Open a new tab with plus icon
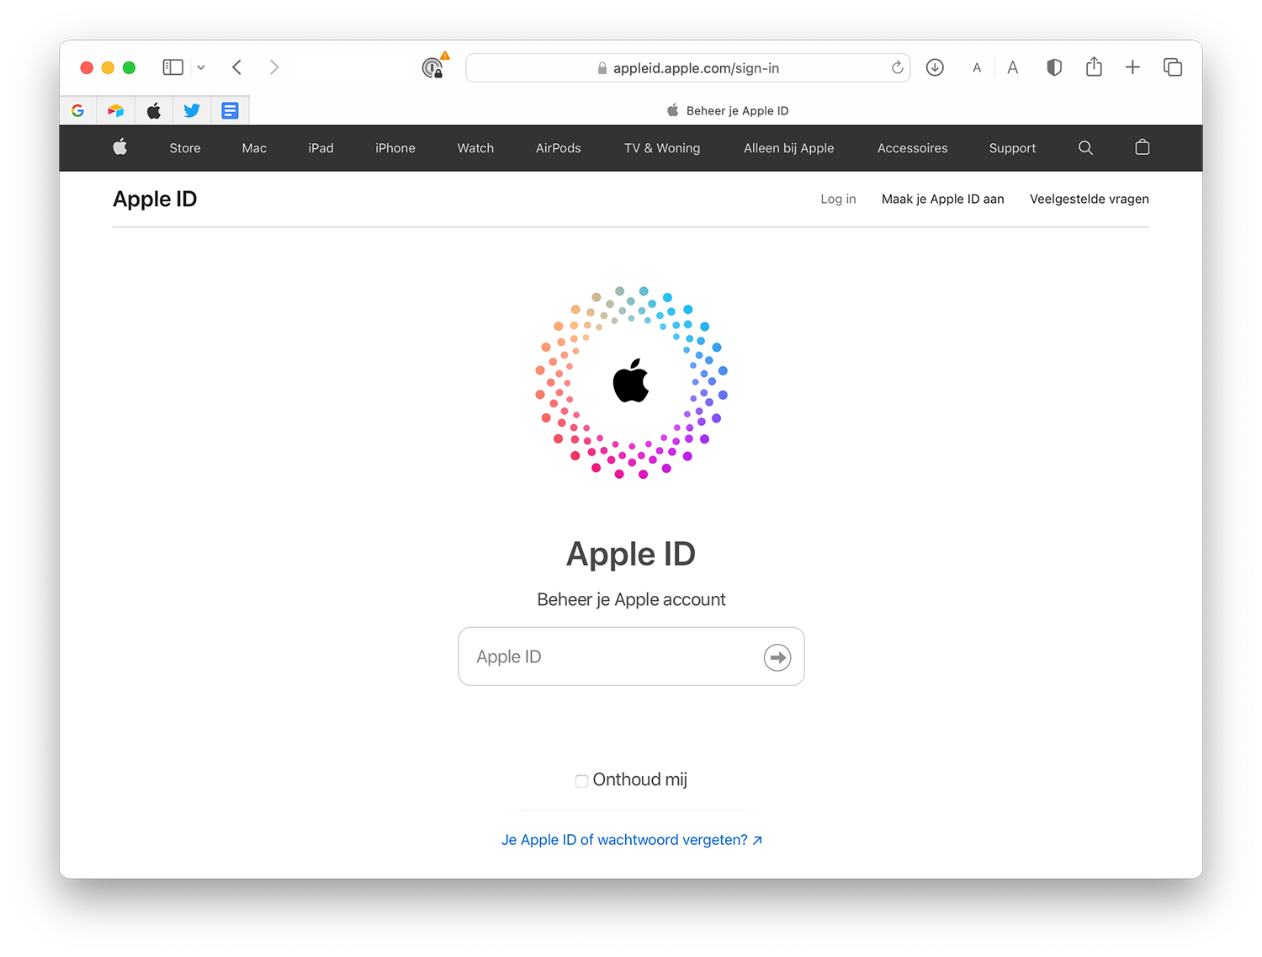 [1132, 67]
